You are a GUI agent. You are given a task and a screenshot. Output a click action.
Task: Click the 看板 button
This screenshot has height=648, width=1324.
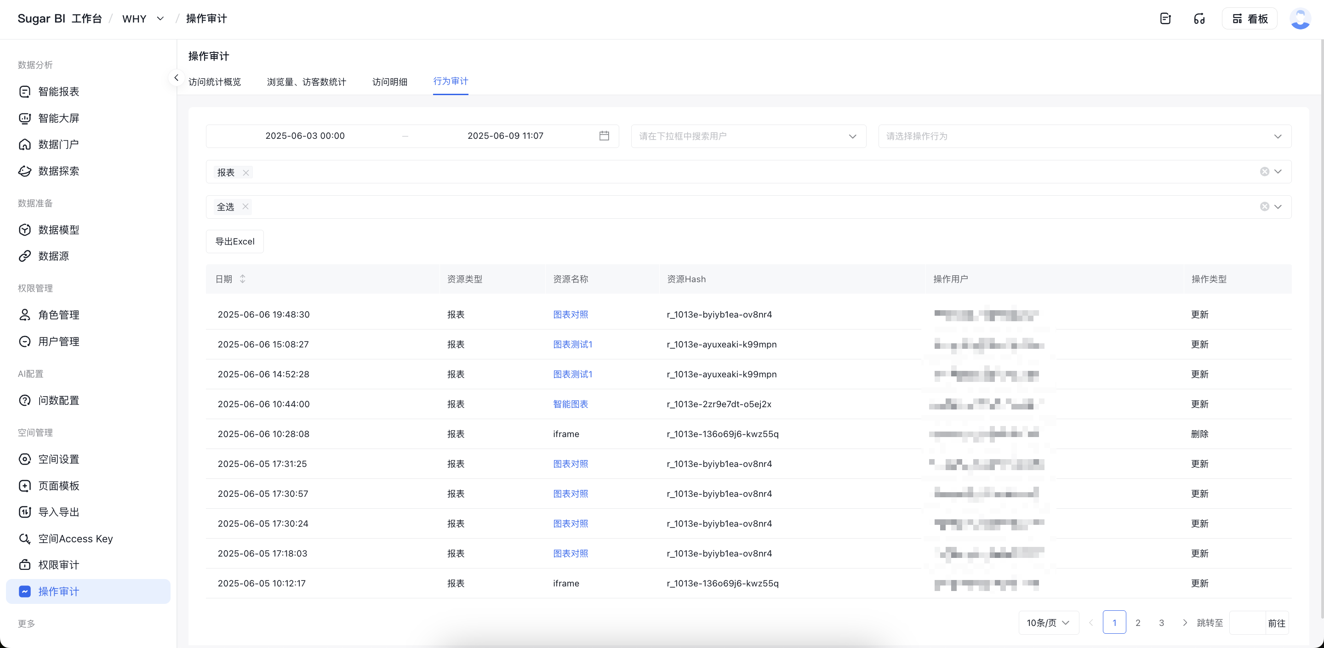1250,18
